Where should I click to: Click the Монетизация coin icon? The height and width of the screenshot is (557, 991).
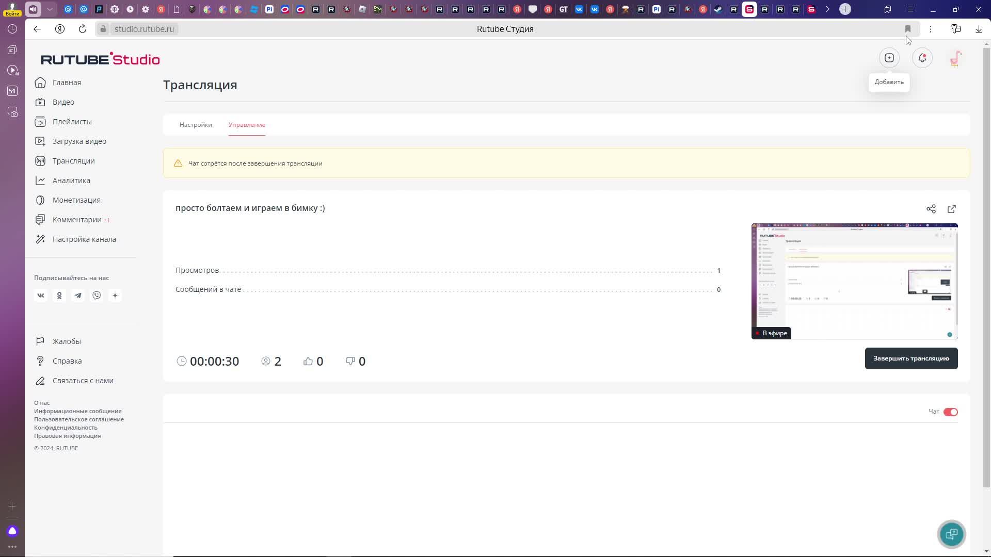(x=40, y=200)
